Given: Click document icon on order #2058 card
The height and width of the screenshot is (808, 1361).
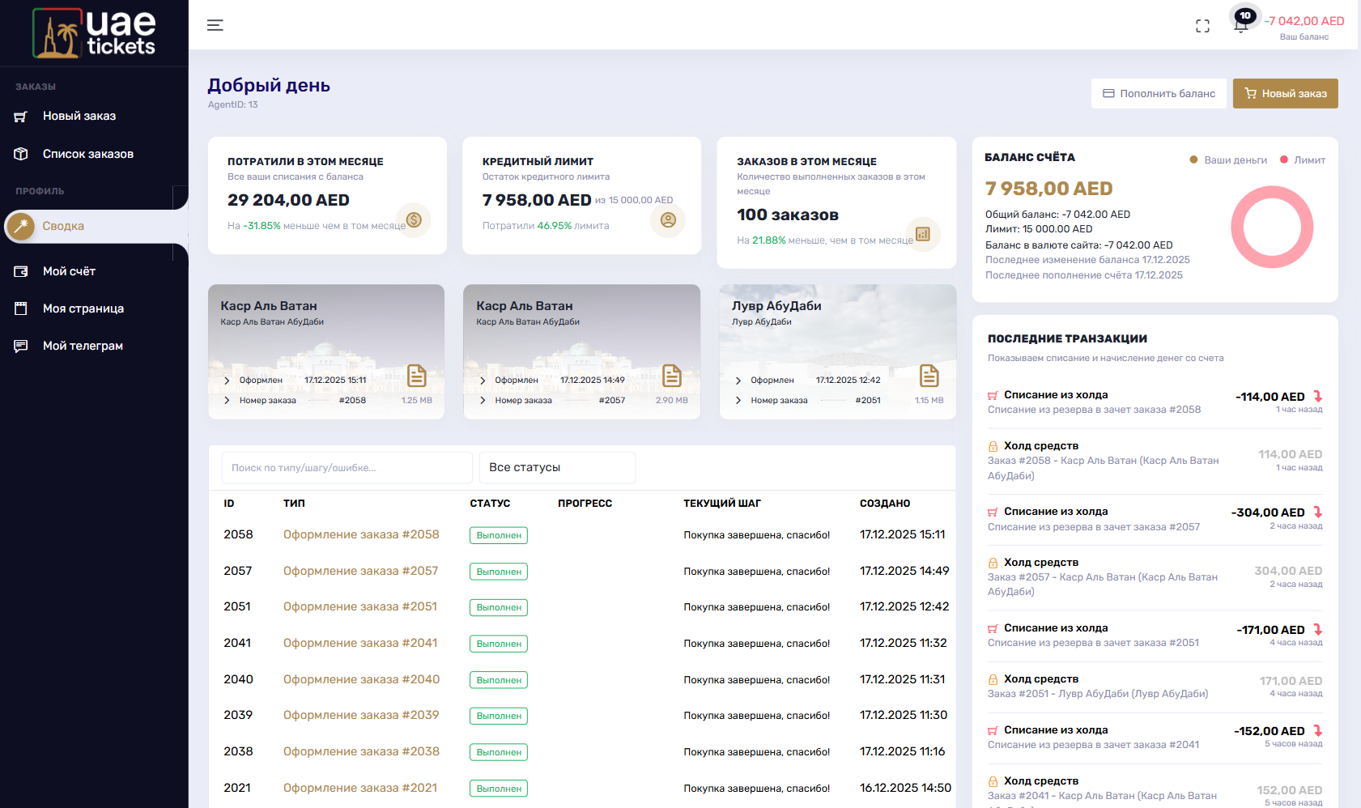Looking at the screenshot, I should click(416, 376).
